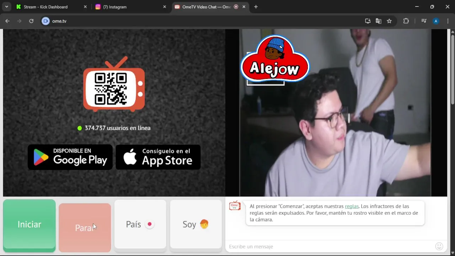Go forward to next page

[19, 21]
